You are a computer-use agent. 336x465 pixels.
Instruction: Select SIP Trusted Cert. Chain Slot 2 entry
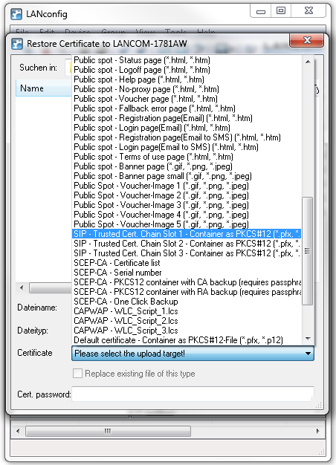(x=187, y=244)
